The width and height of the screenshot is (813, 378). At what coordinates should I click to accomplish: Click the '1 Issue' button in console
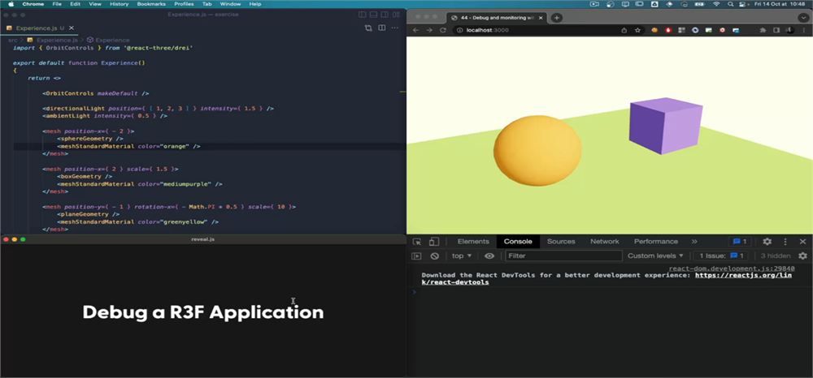[721, 256]
